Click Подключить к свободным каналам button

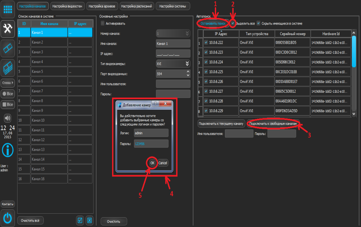click(x=273, y=124)
